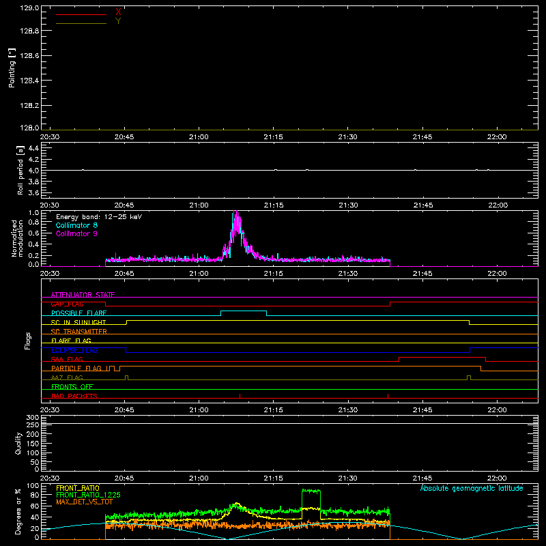This screenshot has width=546, height=546.
Task: Click the yellow FRONT_RATIO legend label
Action: point(78,488)
